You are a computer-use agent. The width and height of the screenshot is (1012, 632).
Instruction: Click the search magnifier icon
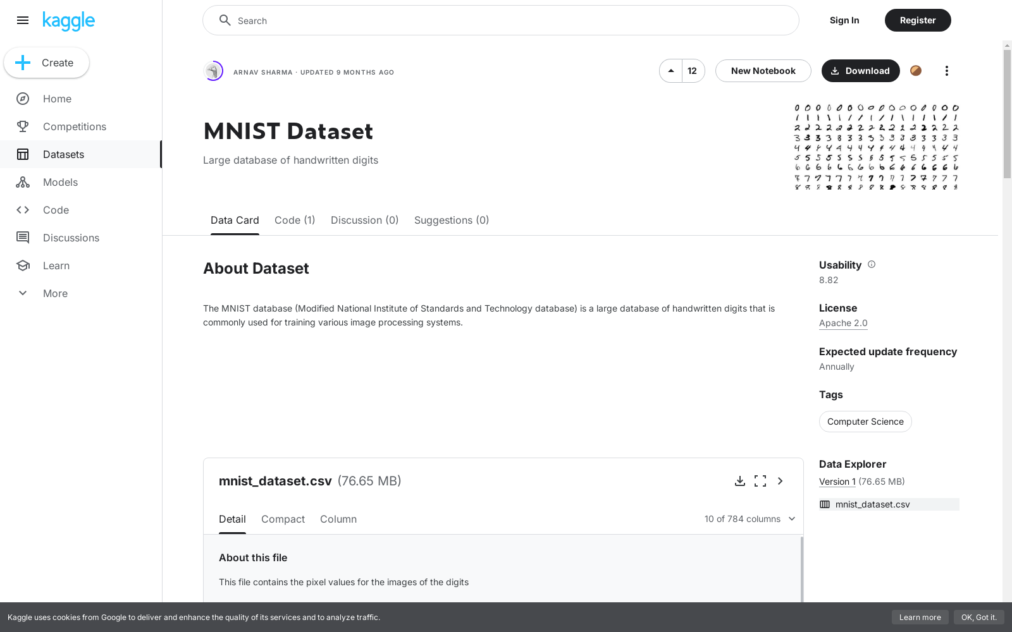225,20
